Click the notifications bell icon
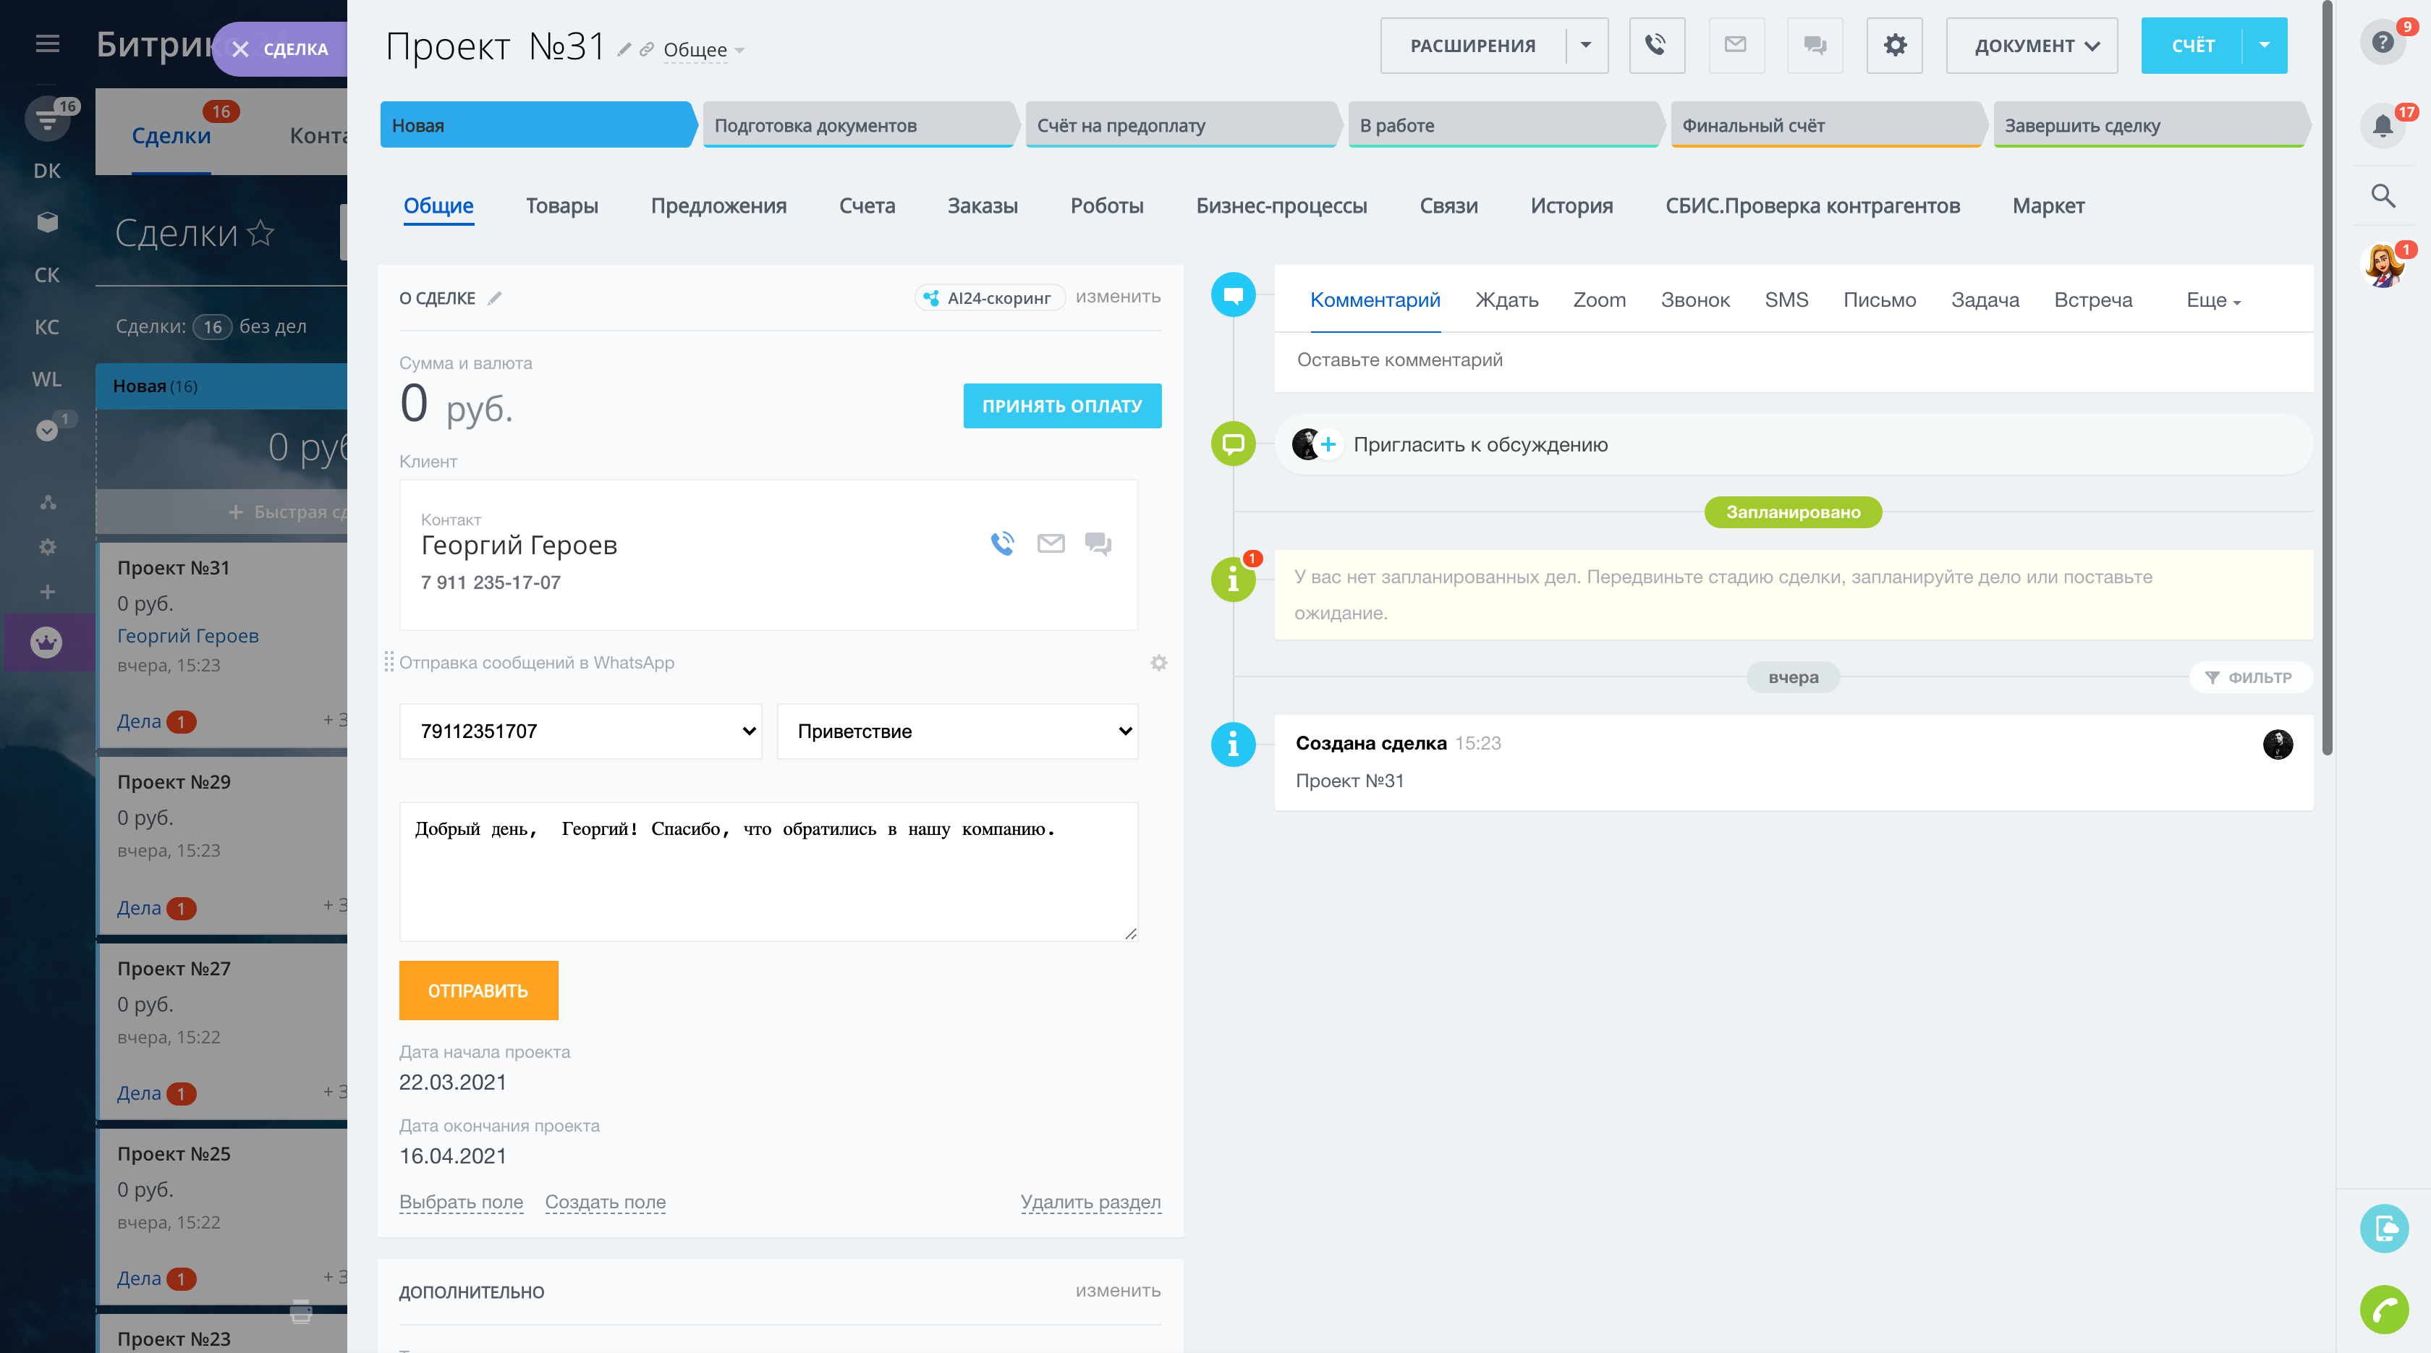The height and width of the screenshot is (1353, 2431). 2382,125
